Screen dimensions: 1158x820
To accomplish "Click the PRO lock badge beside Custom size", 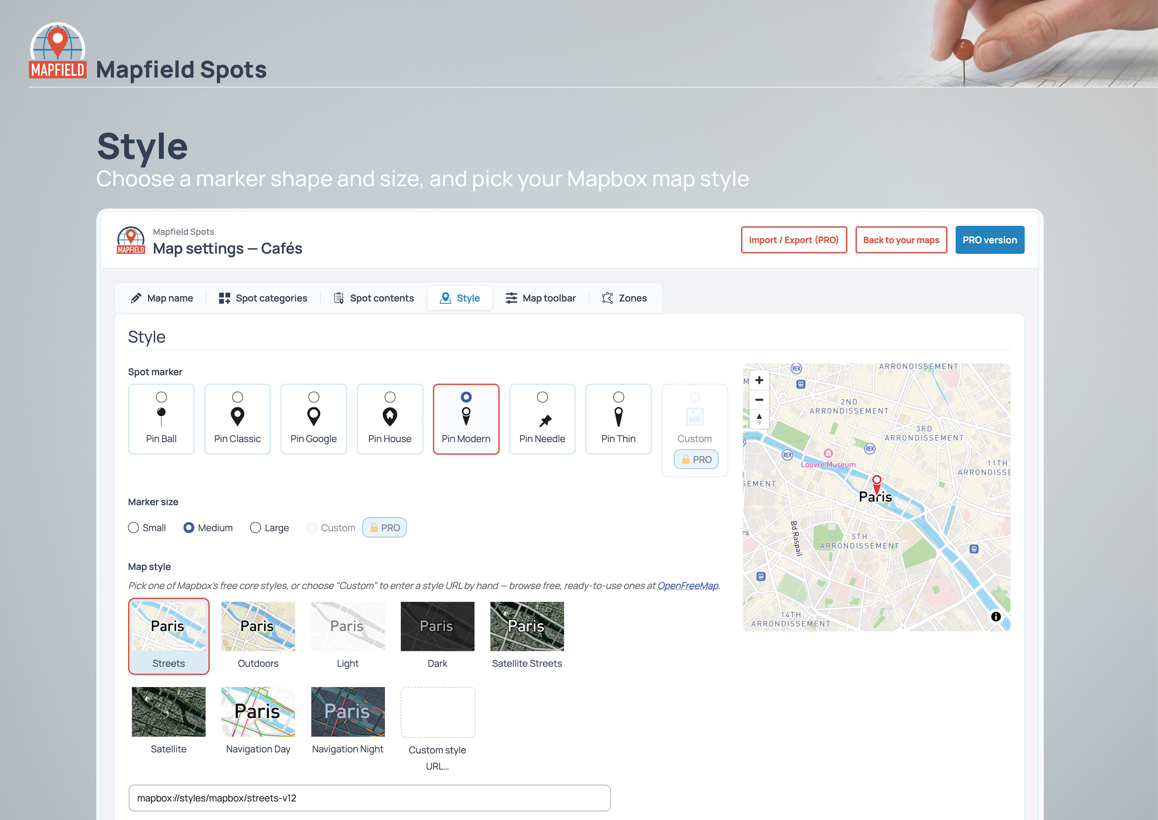I will [x=384, y=528].
